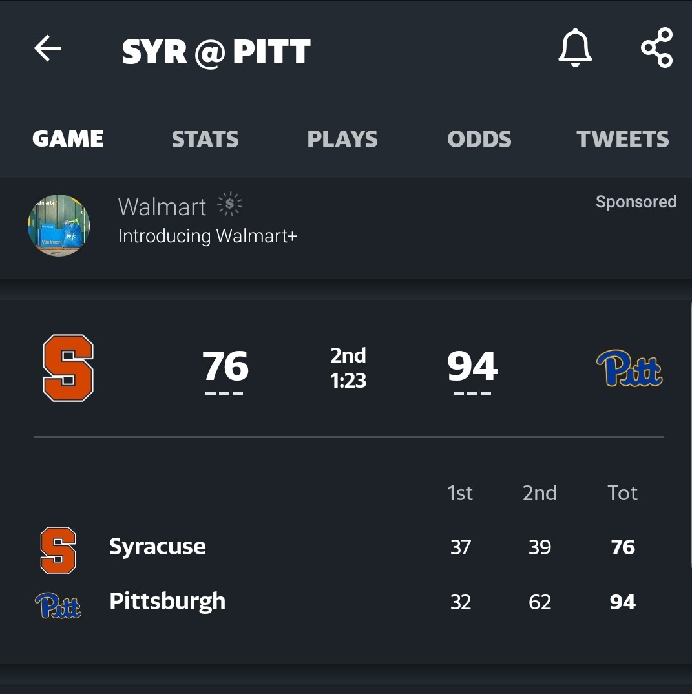Tap the Pittsburgh team name
Viewport: 692px width, 694px height.
click(167, 602)
